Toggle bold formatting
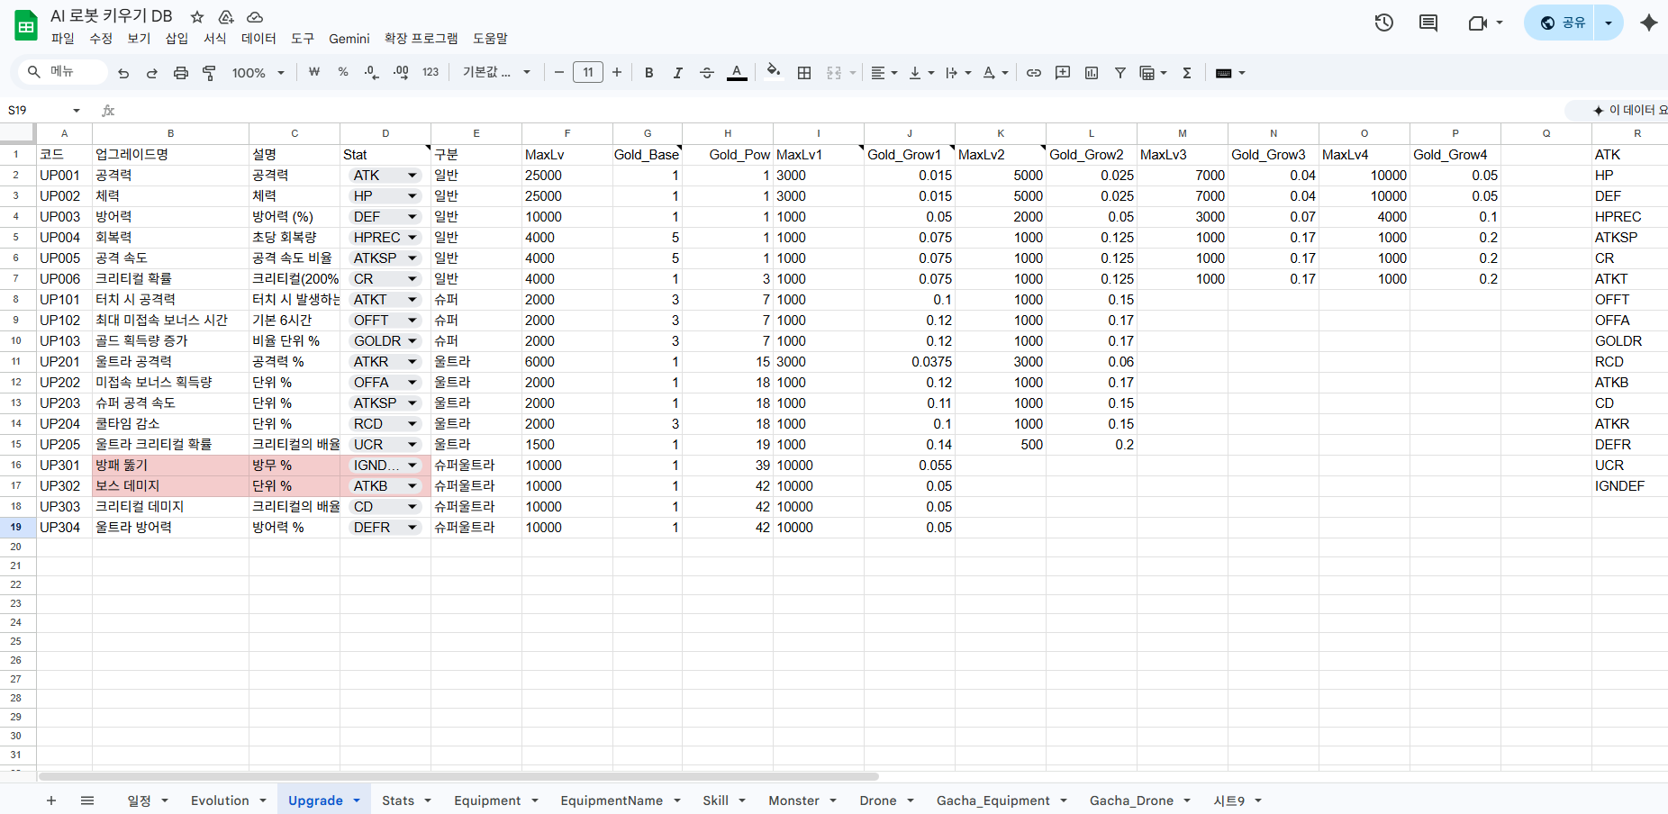The width and height of the screenshot is (1668, 814). tap(648, 73)
